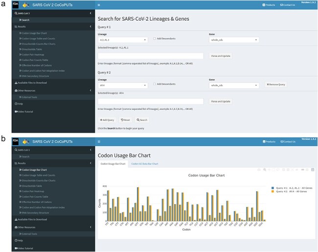Click the FDA logo in panel a header
Image resolution: width=318 pixels, height=252 pixels.
pyautogui.click(x=16, y=5)
